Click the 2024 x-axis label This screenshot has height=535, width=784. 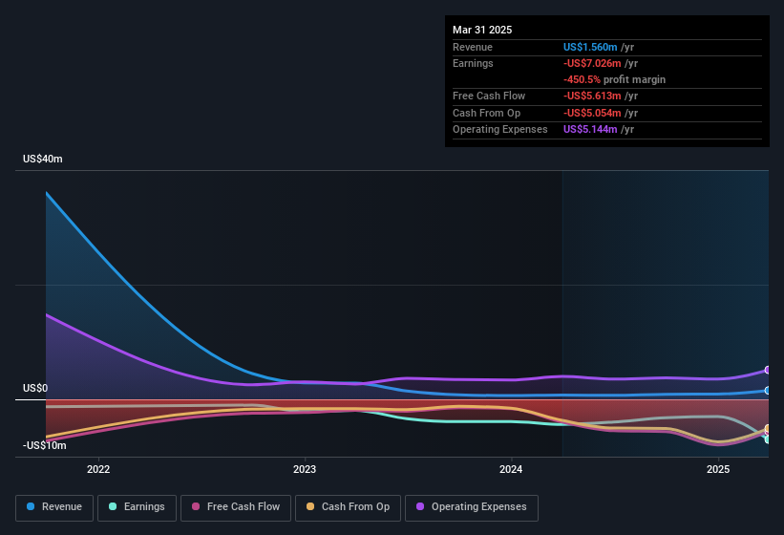[511, 469]
